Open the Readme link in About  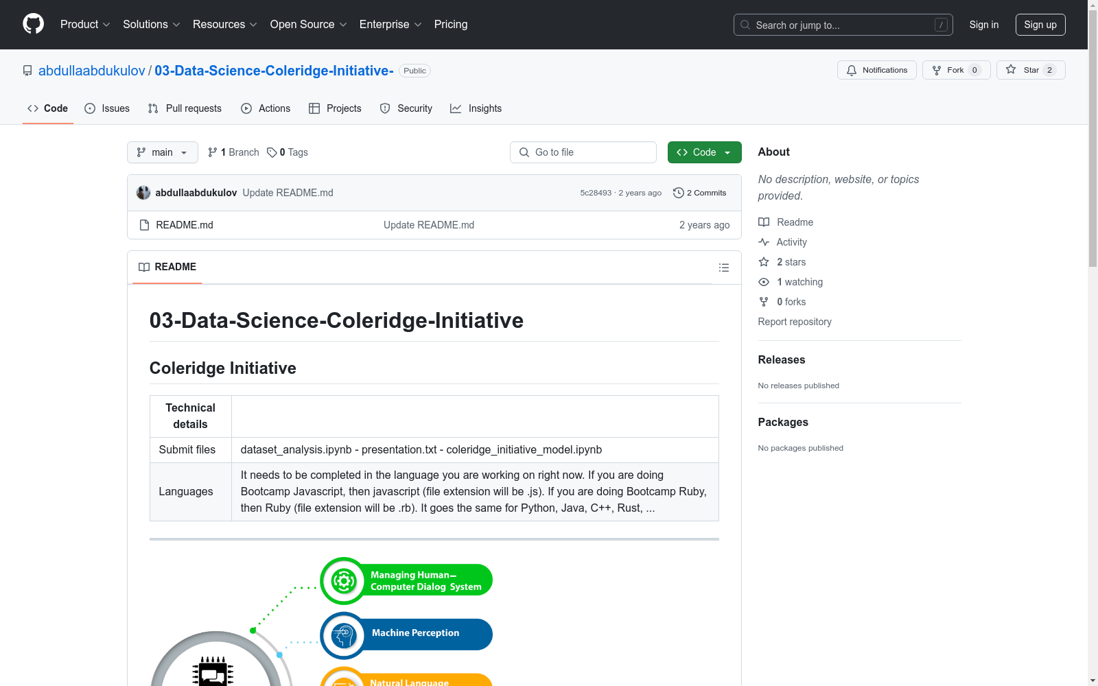(x=786, y=222)
